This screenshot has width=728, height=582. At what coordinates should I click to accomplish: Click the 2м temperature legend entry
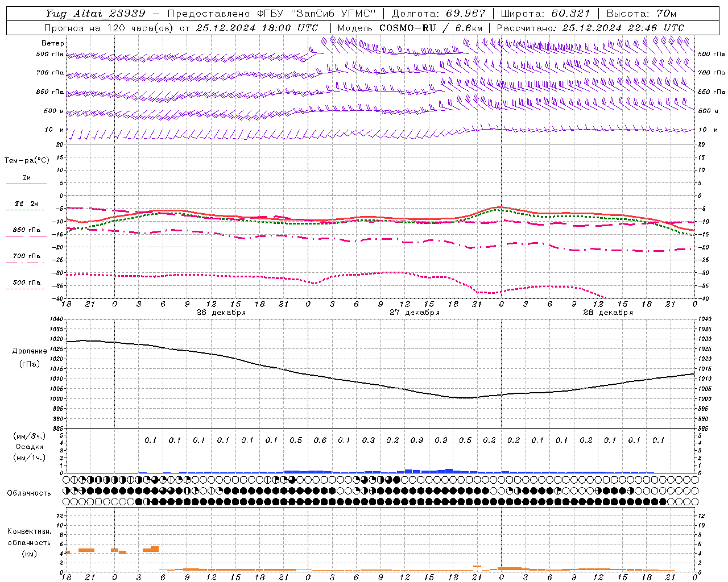[x=27, y=178]
